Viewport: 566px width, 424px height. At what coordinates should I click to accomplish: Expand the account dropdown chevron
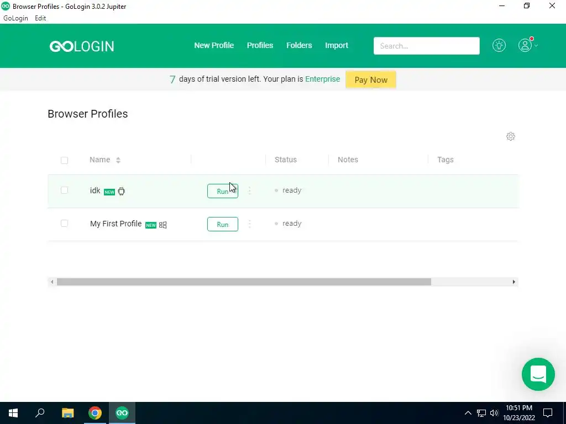coord(536,46)
